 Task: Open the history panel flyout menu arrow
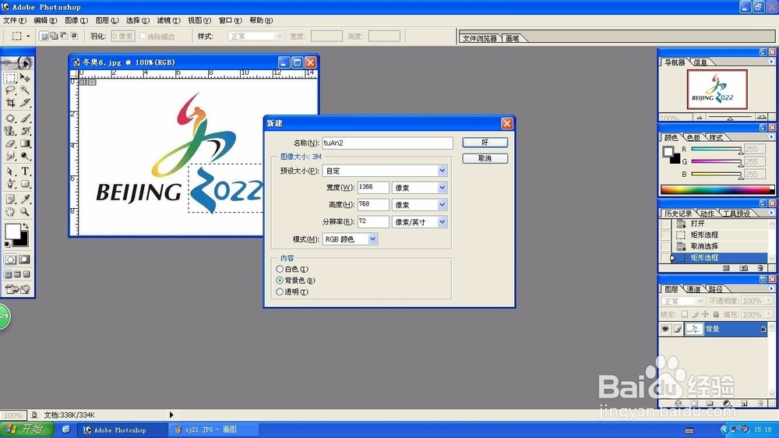point(771,213)
